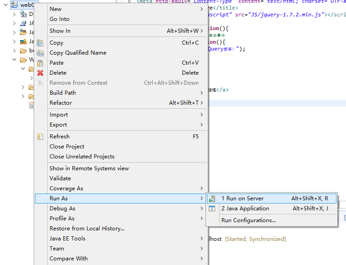This screenshot has height=265, width=346.
Task: Select Copy from the context menu
Action: pos(121,43)
